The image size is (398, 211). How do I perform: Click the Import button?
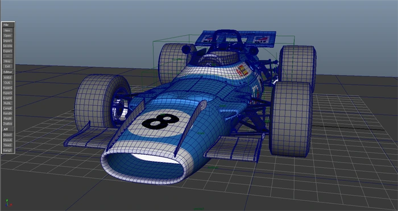click(7, 40)
